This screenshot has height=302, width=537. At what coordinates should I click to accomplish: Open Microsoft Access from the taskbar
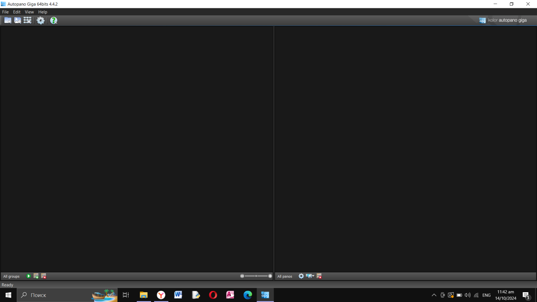pyautogui.click(x=230, y=295)
